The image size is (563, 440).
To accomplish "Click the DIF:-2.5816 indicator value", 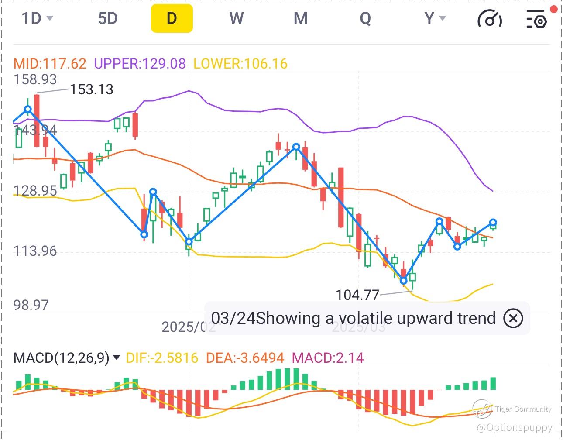I will pos(162,358).
